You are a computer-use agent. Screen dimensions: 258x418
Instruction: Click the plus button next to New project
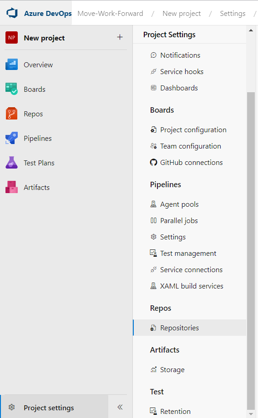click(x=120, y=37)
